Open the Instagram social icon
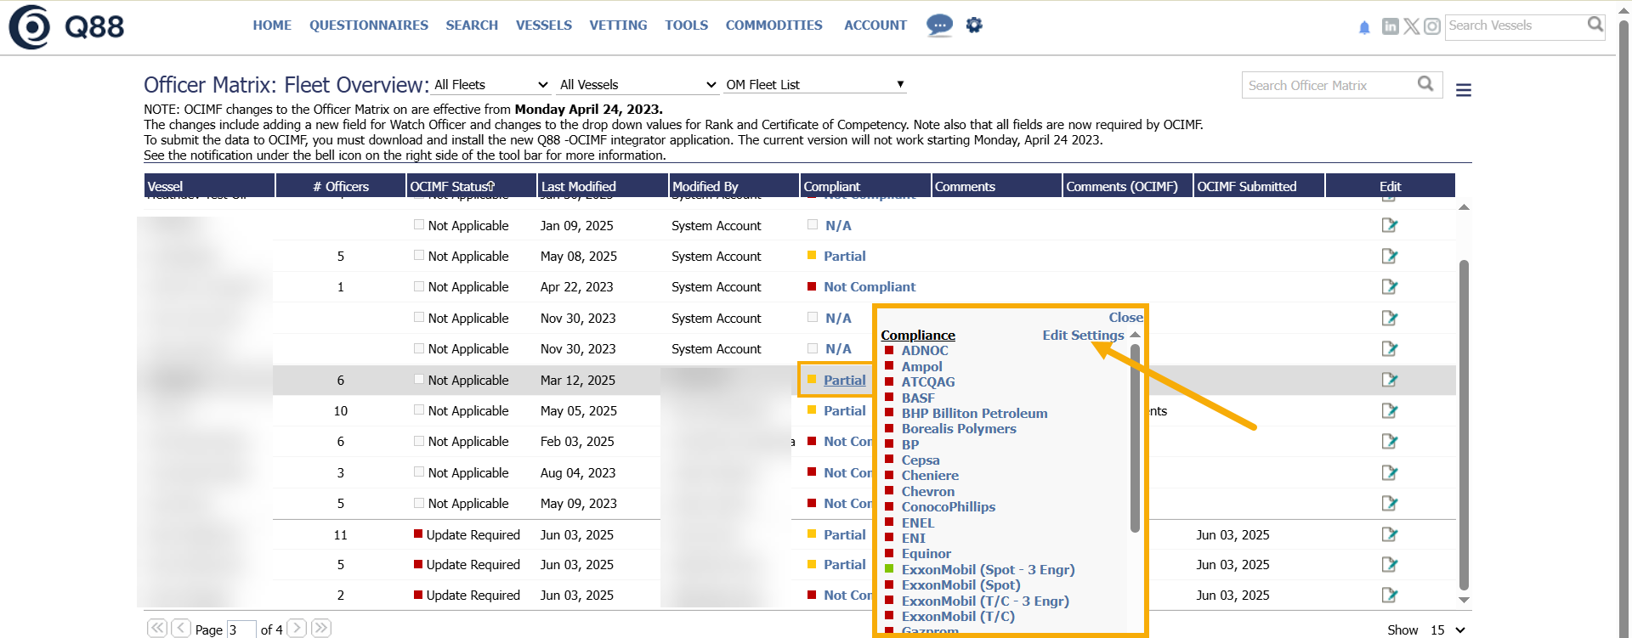This screenshot has width=1632, height=638. pyautogui.click(x=1432, y=26)
